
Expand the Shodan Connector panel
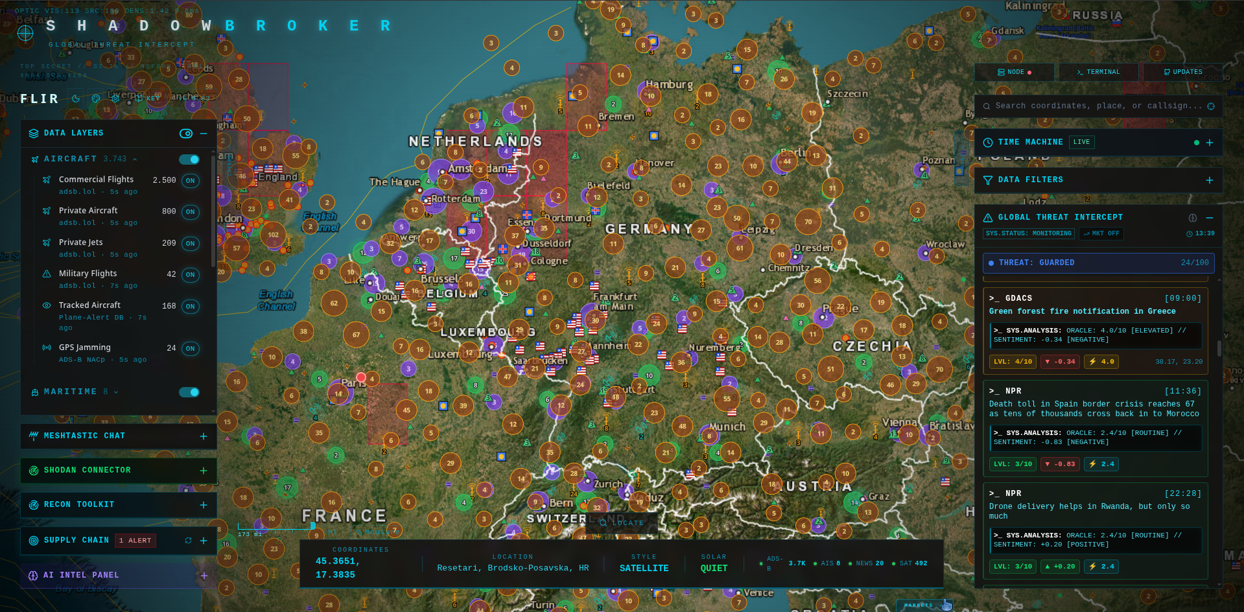[x=204, y=471]
